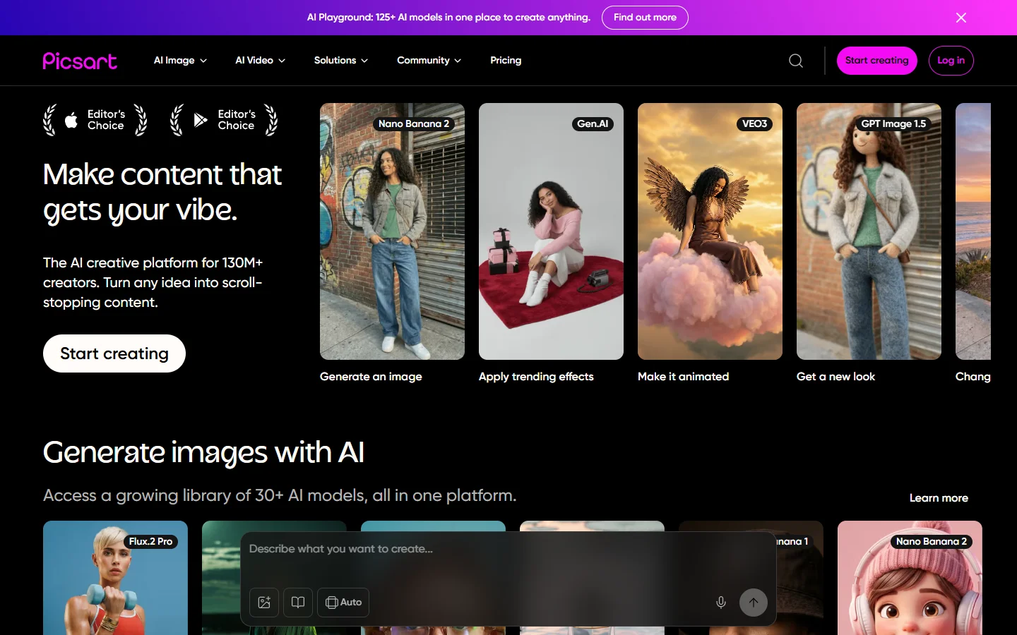
Task: Click the microphone voice input icon
Action: pyautogui.click(x=720, y=603)
